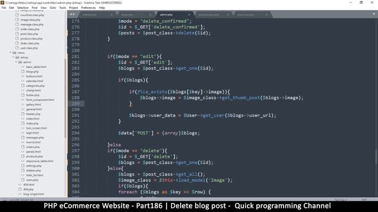Click file icon beside slider.class.php
Screen dimensions: 378x212
pos(17,43)
